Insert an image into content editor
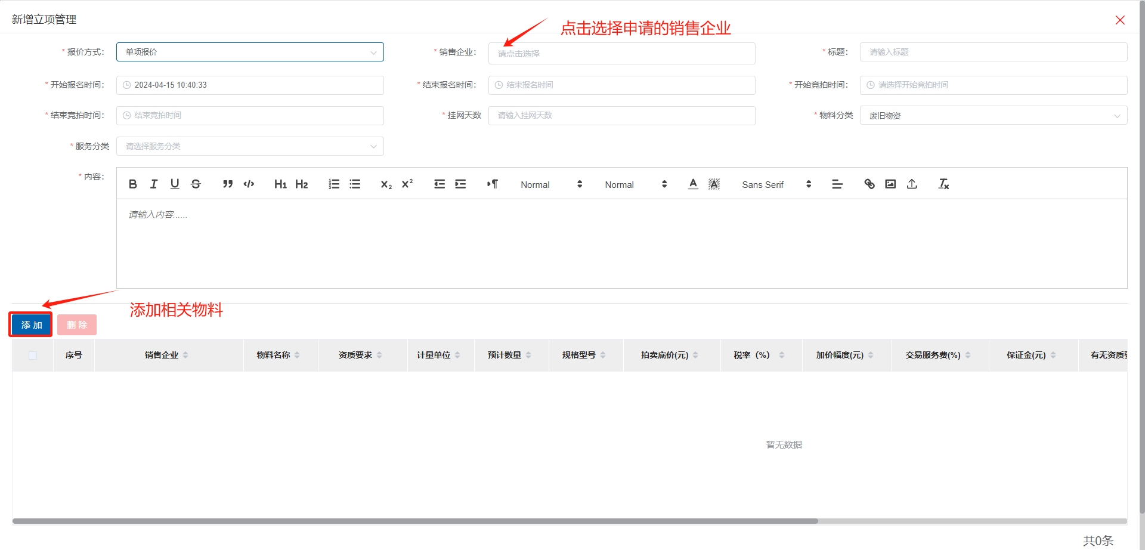The width and height of the screenshot is (1145, 550). [890, 184]
